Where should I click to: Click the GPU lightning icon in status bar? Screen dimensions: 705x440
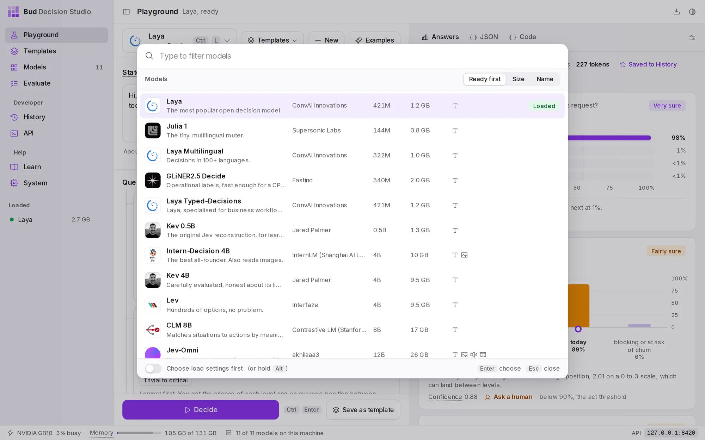tap(10, 433)
